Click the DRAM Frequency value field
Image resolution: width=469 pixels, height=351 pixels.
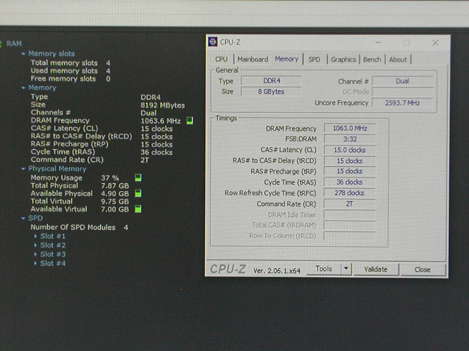click(350, 128)
